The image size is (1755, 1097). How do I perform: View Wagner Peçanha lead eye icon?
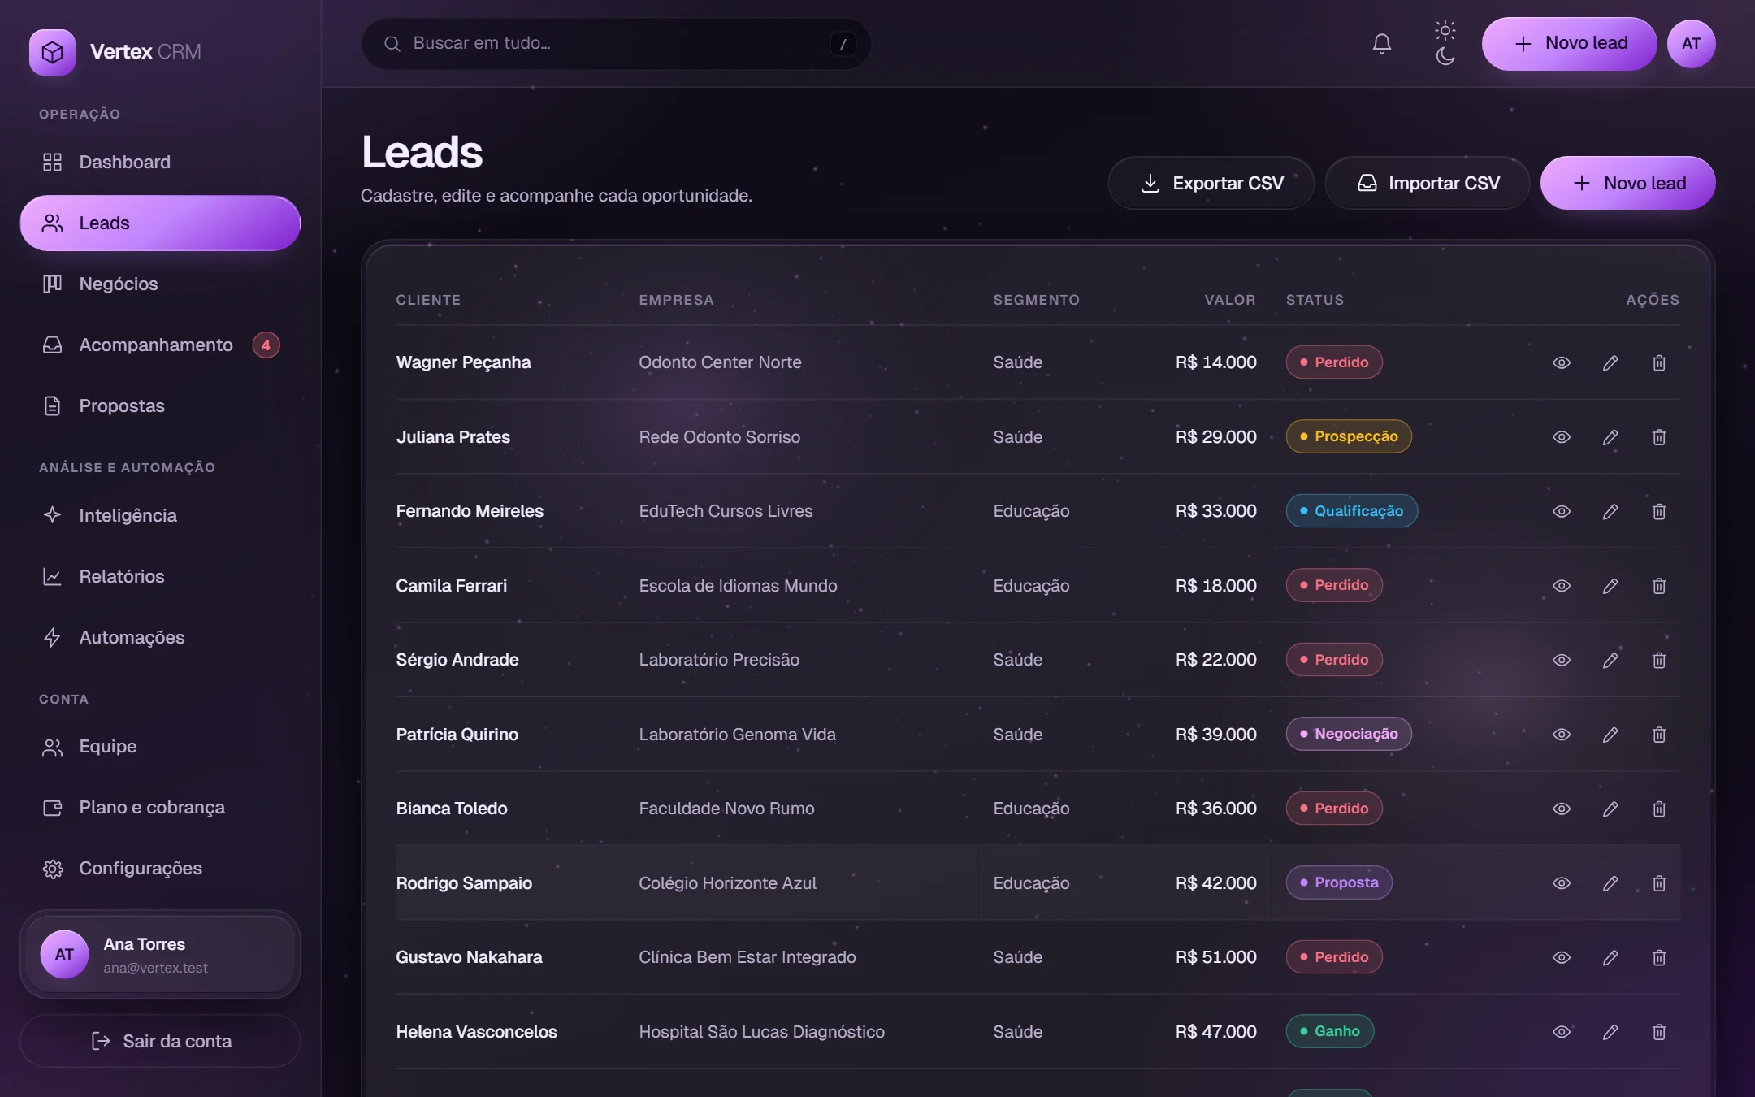click(1561, 363)
